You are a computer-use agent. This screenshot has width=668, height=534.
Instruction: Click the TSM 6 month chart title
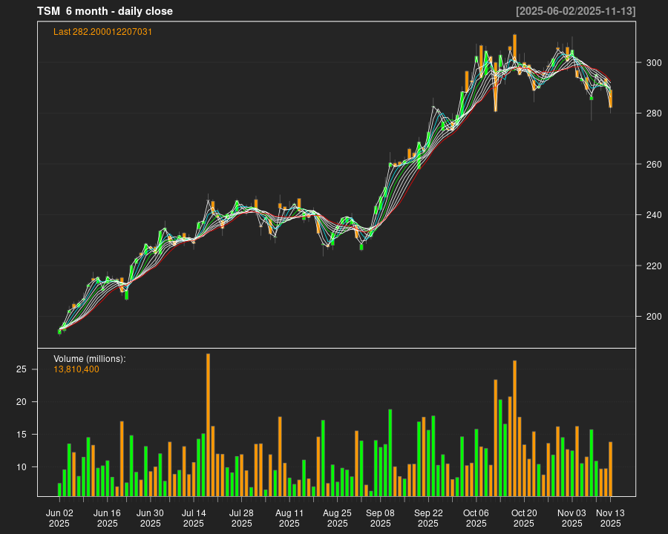coord(105,11)
